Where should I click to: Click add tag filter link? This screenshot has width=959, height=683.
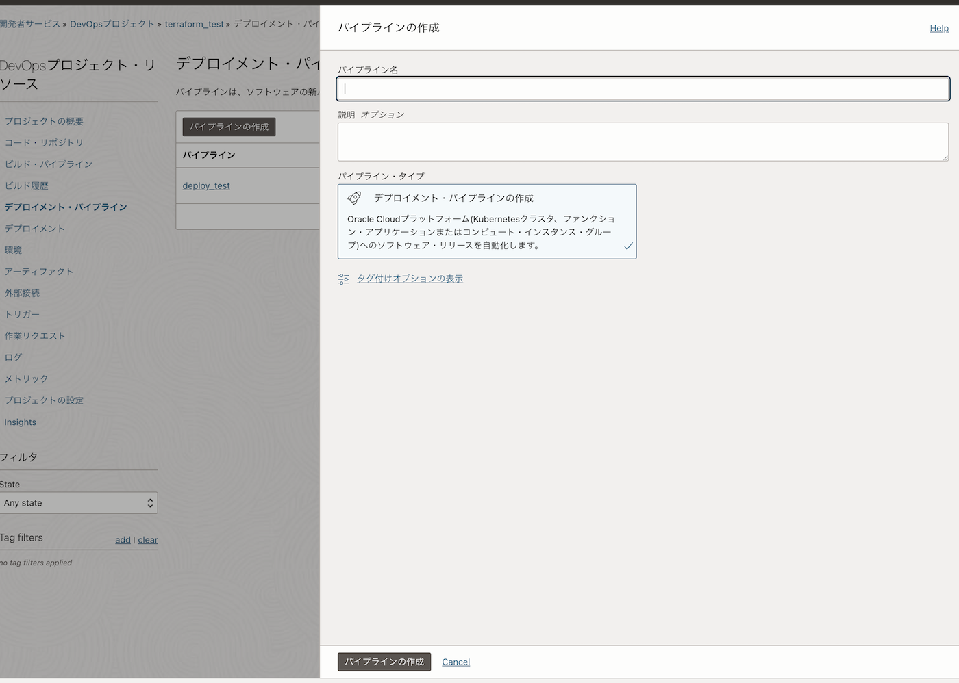click(x=123, y=540)
